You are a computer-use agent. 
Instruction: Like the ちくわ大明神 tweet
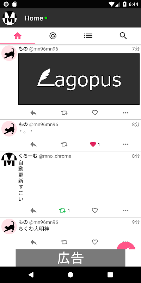95,242
